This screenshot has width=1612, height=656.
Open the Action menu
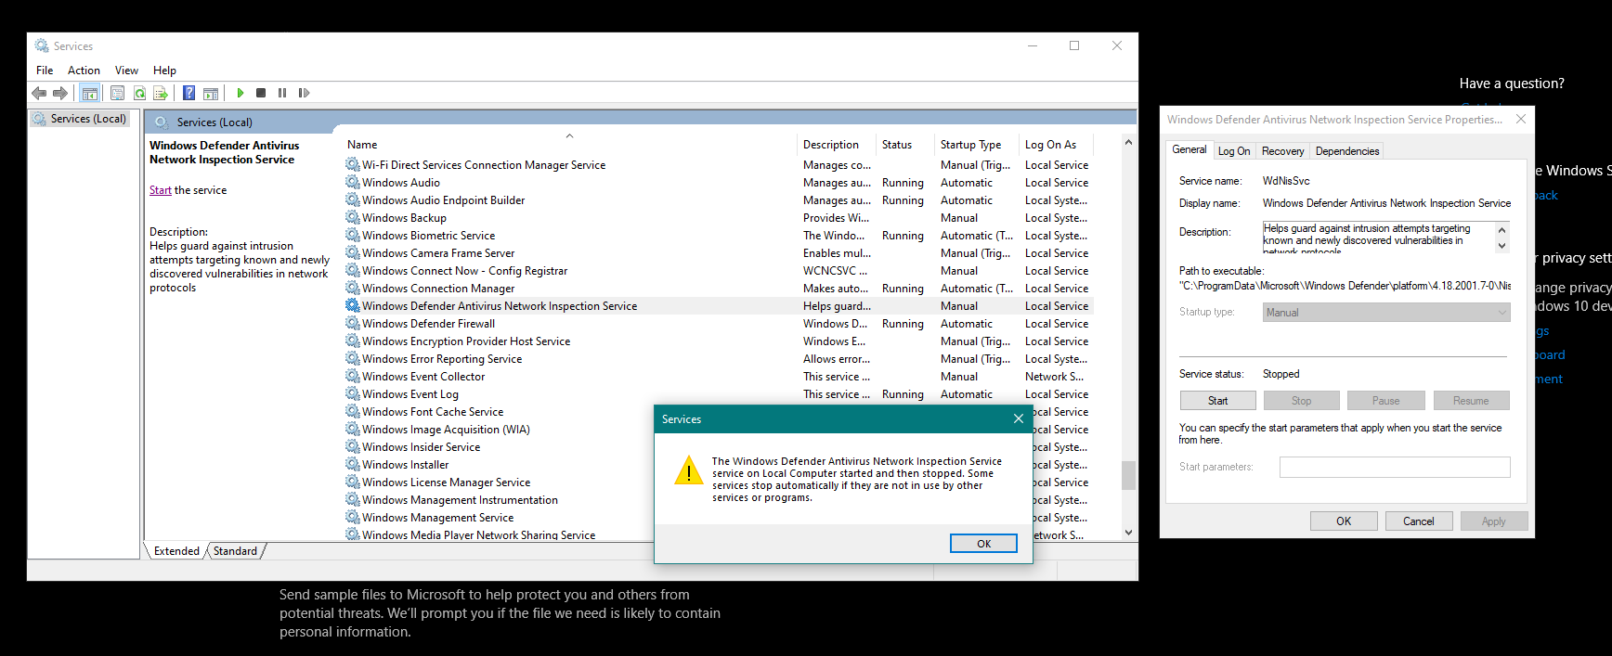click(x=84, y=71)
